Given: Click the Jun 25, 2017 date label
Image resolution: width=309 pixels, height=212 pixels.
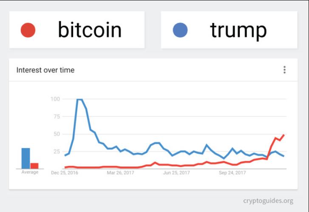Looking at the screenshot, I should point(177,173).
